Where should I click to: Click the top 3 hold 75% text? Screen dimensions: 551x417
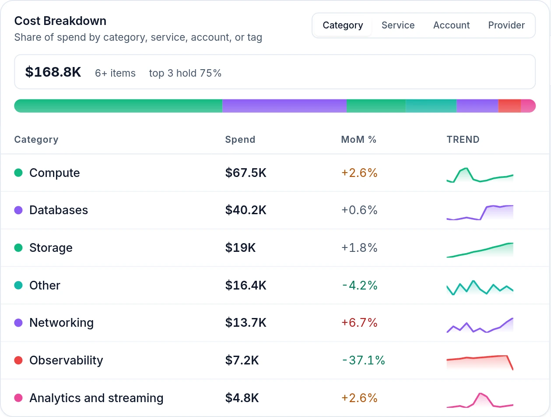185,73
